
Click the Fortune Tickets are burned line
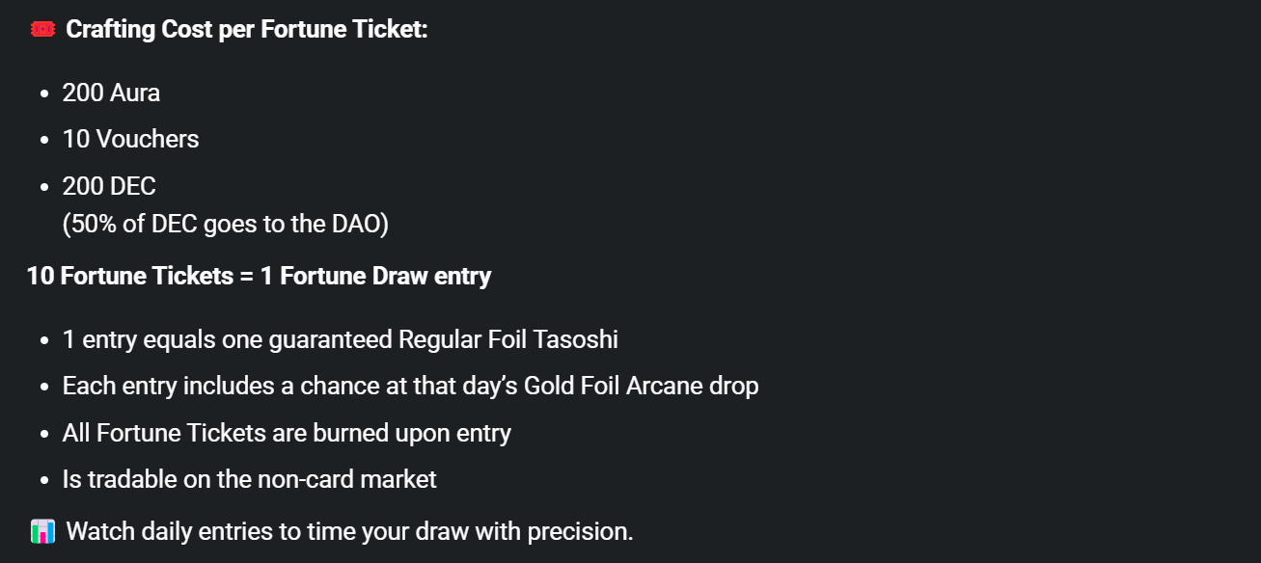click(x=287, y=433)
